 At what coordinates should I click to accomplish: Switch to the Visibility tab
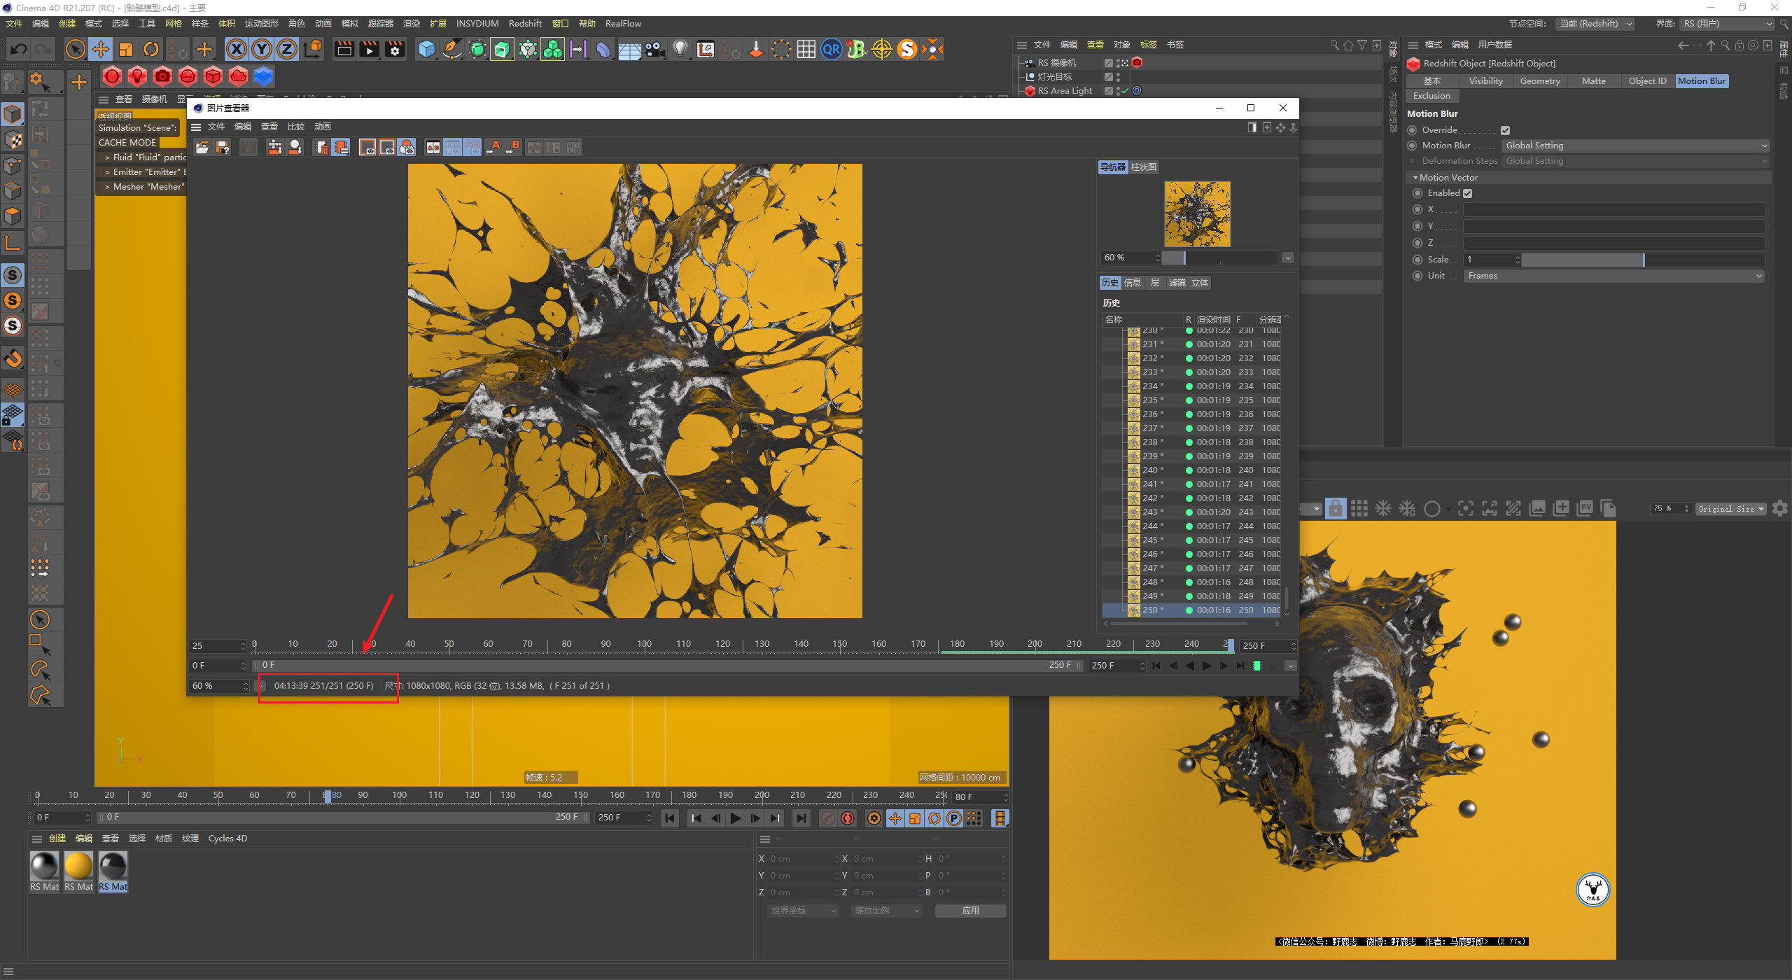pos(1485,81)
